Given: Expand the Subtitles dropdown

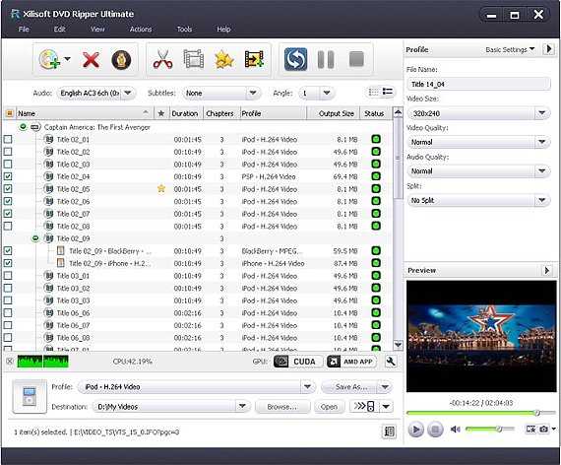Looking at the screenshot, I should pos(220,94).
